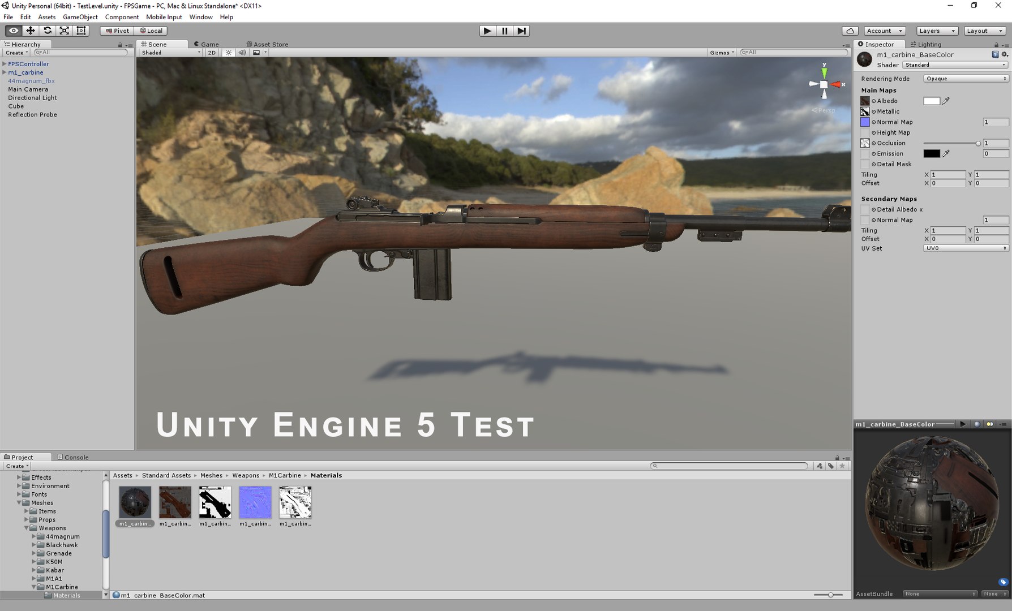The image size is (1012, 611).
Task: Click the Occlusion strength slider
Action: tap(951, 143)
